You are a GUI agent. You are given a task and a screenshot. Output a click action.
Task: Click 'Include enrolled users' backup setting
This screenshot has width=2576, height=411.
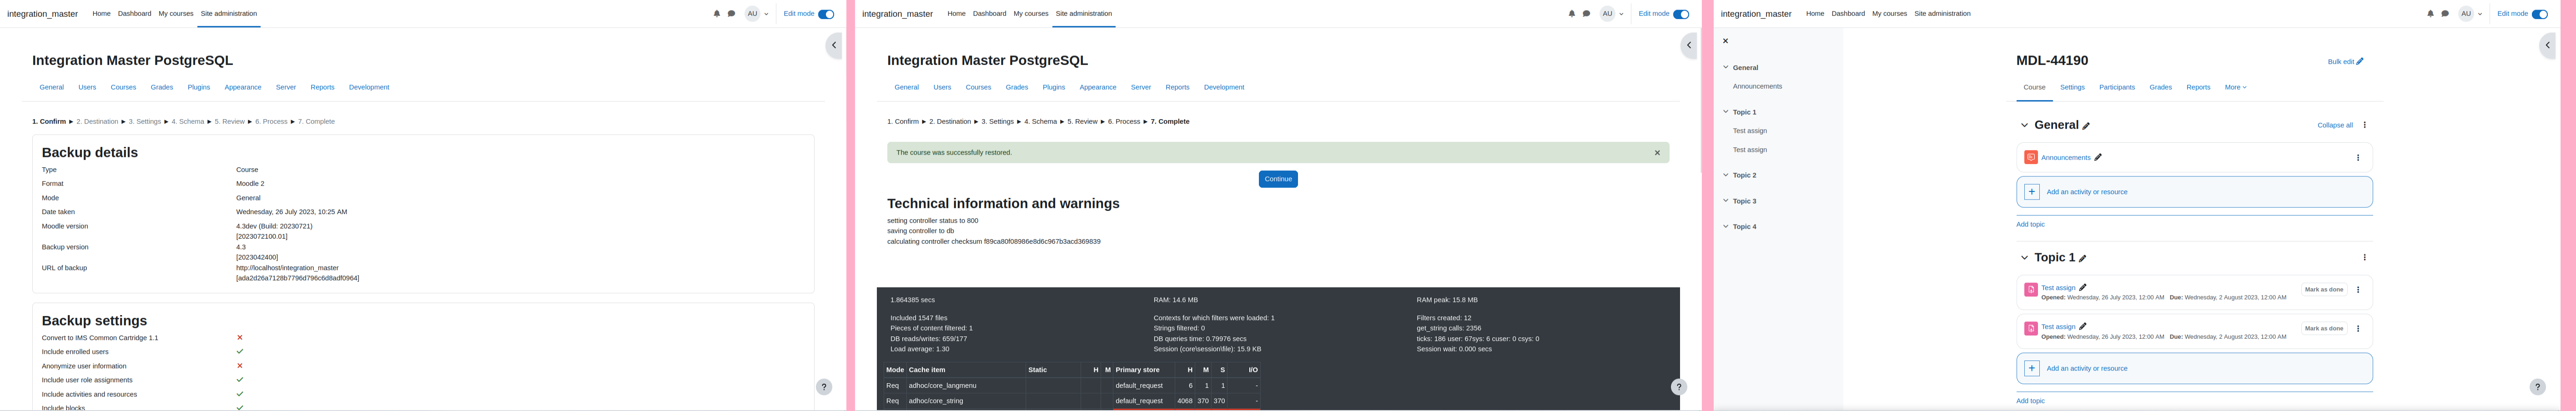coord(75,352)
